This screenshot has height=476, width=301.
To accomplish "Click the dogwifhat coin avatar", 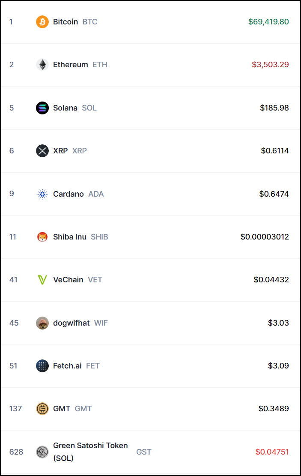I will click(x=42, y=323).
